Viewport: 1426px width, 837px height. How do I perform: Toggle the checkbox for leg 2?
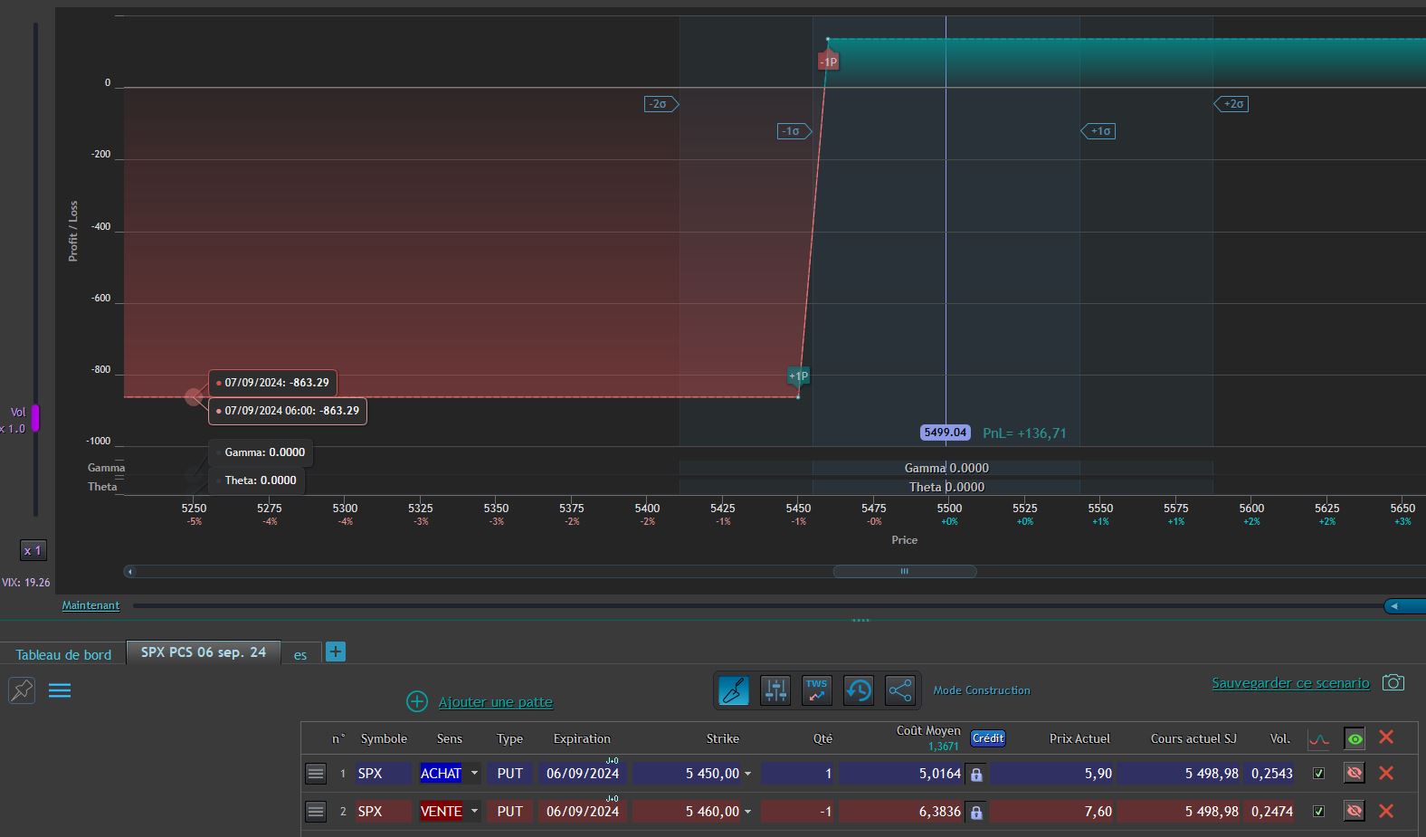1318,812
